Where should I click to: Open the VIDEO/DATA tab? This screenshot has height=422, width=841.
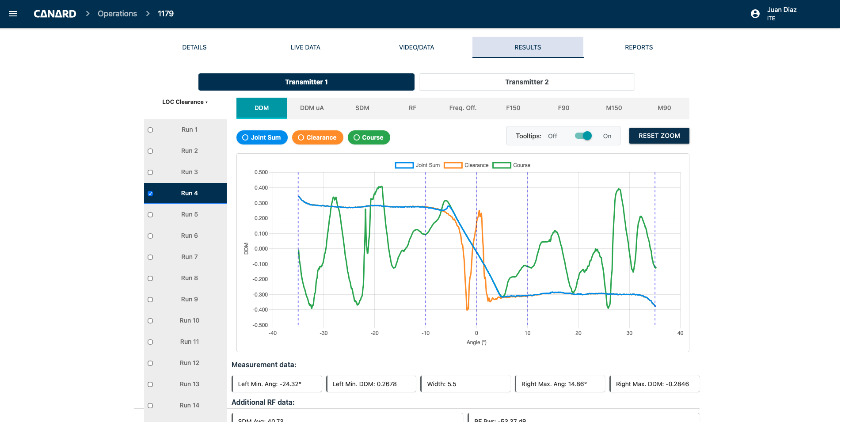[417, 47]
